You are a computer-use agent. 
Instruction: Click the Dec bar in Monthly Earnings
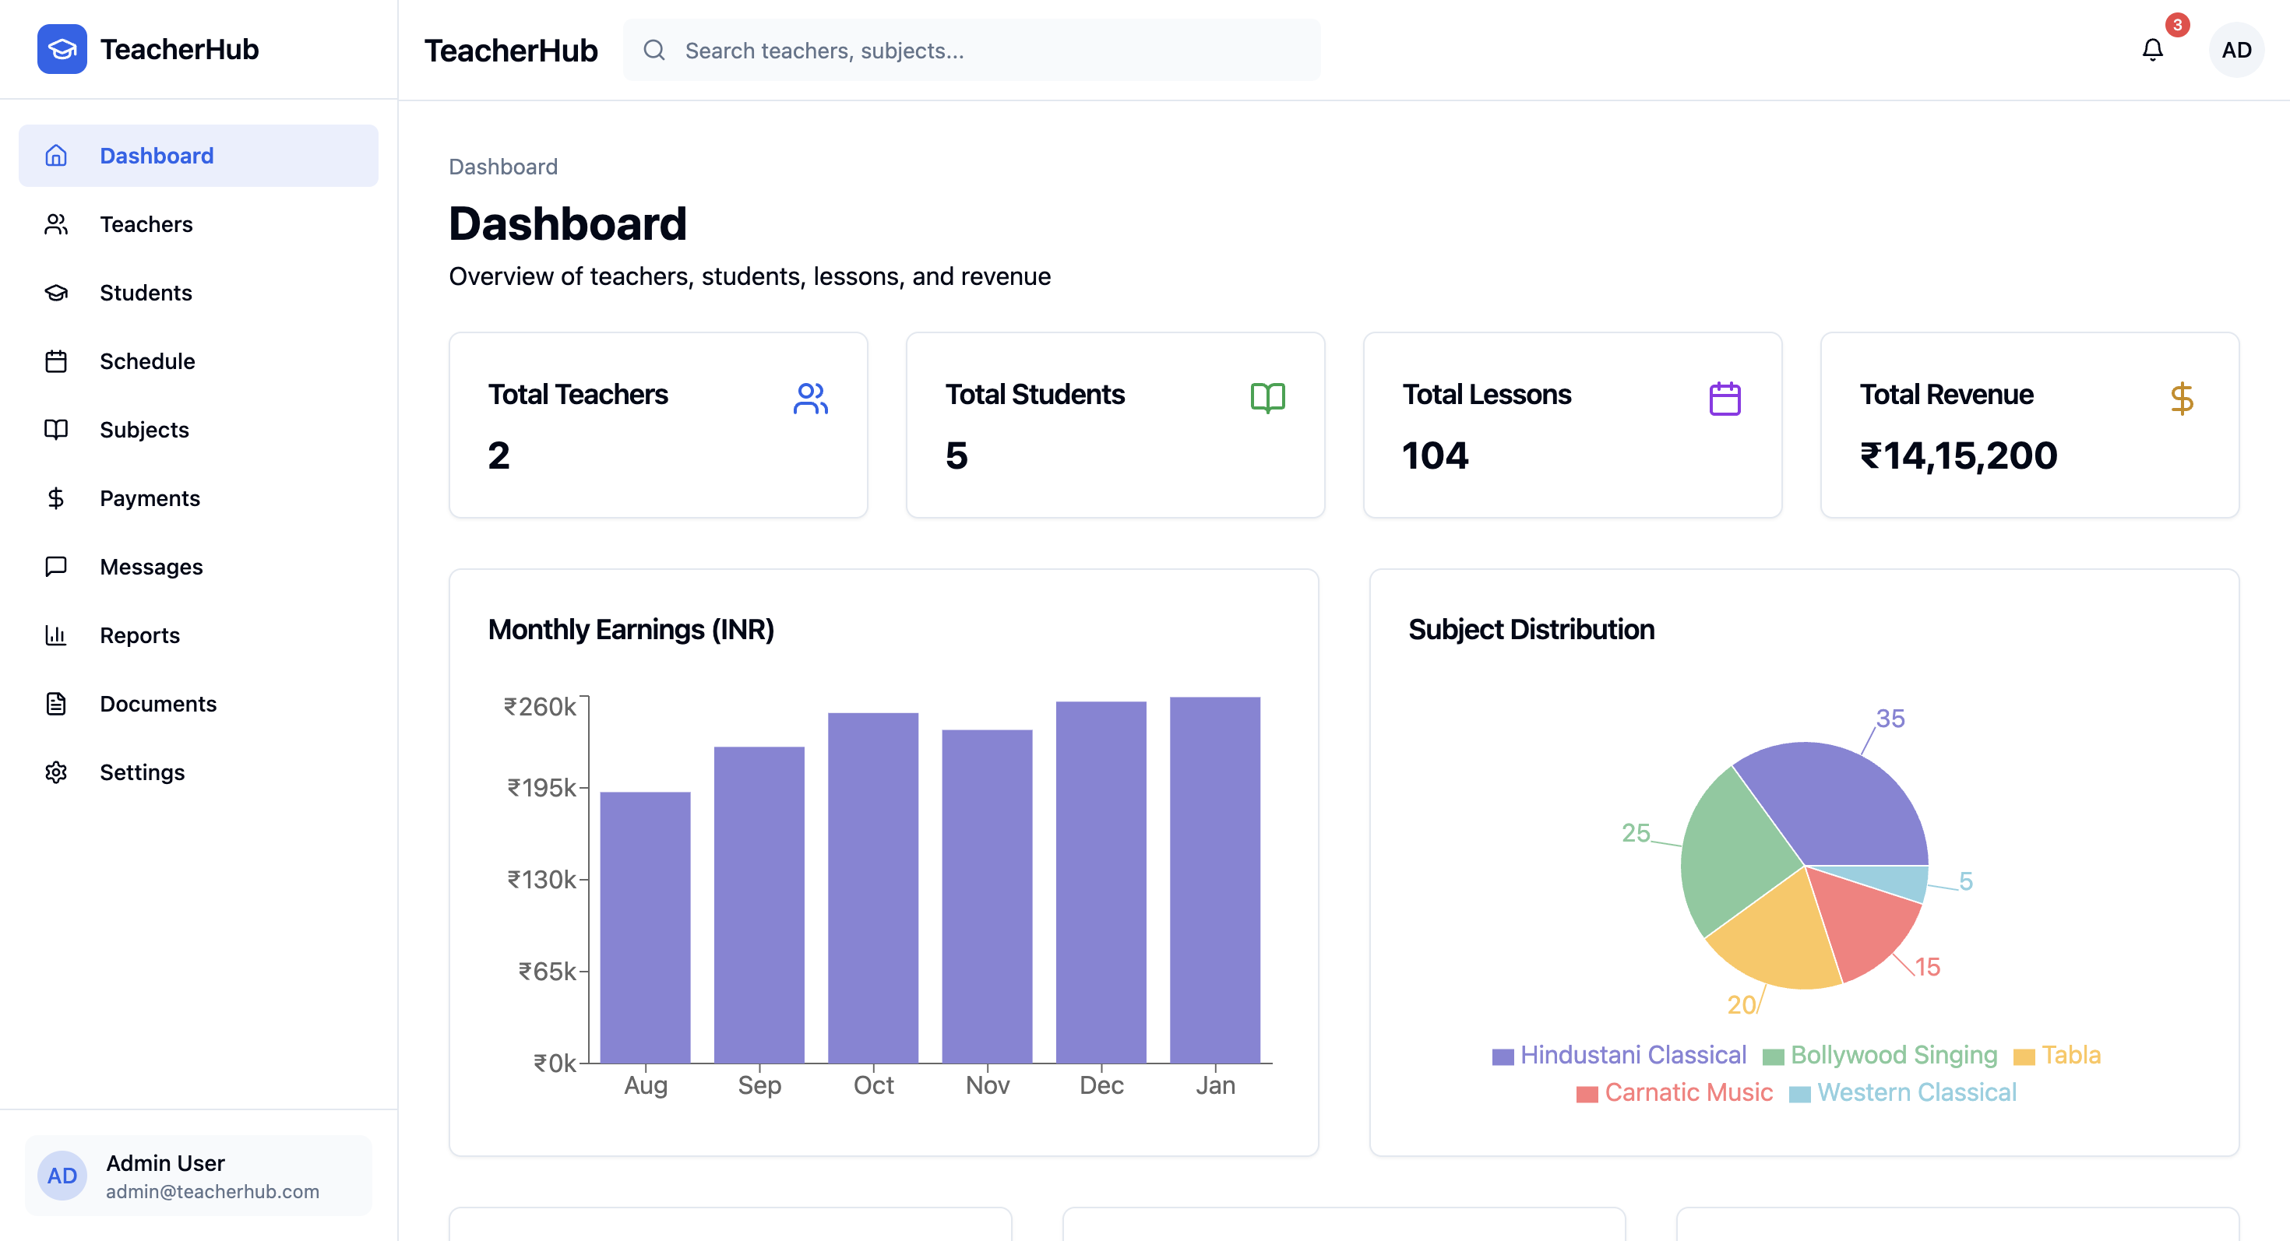(x=1101, y=882)
